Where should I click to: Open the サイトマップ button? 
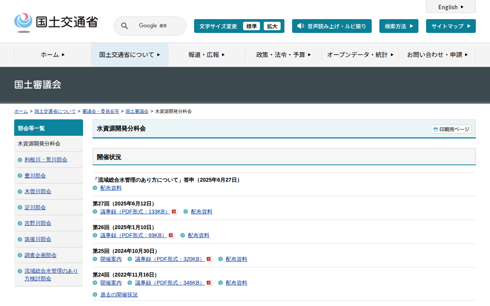451,26
